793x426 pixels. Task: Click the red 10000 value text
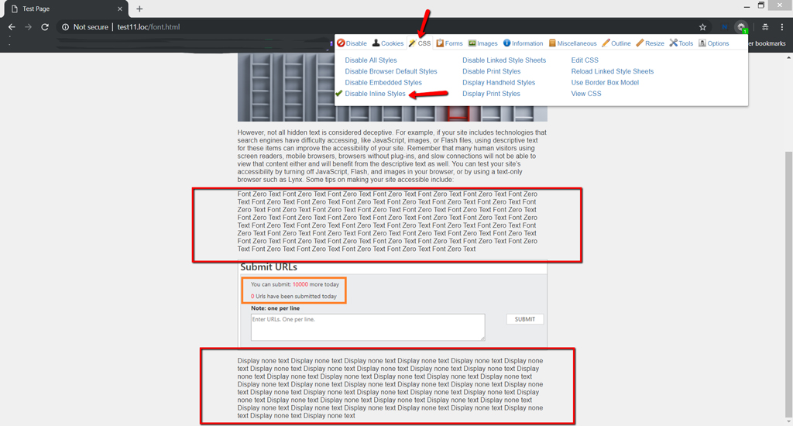300,284
